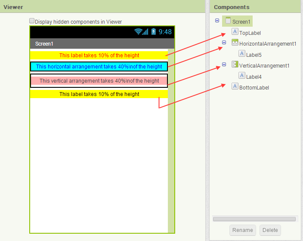Click the Label5 label icon
This screenshot has height=241, width=303.
tap(242, 53)
